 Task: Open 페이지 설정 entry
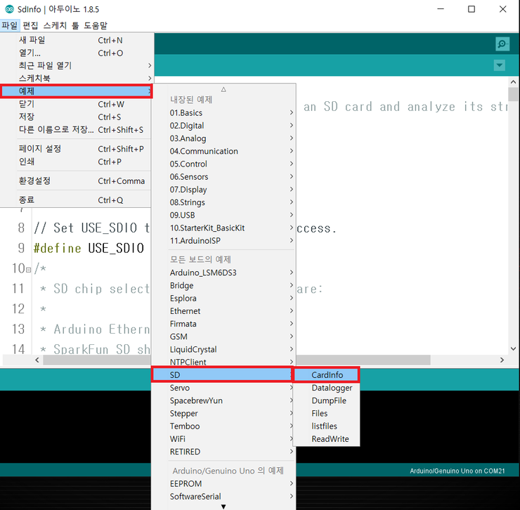click(x=77, y=149)
